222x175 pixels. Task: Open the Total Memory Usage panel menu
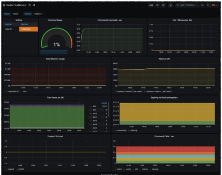pyautogui.click(x=55, y=59)
